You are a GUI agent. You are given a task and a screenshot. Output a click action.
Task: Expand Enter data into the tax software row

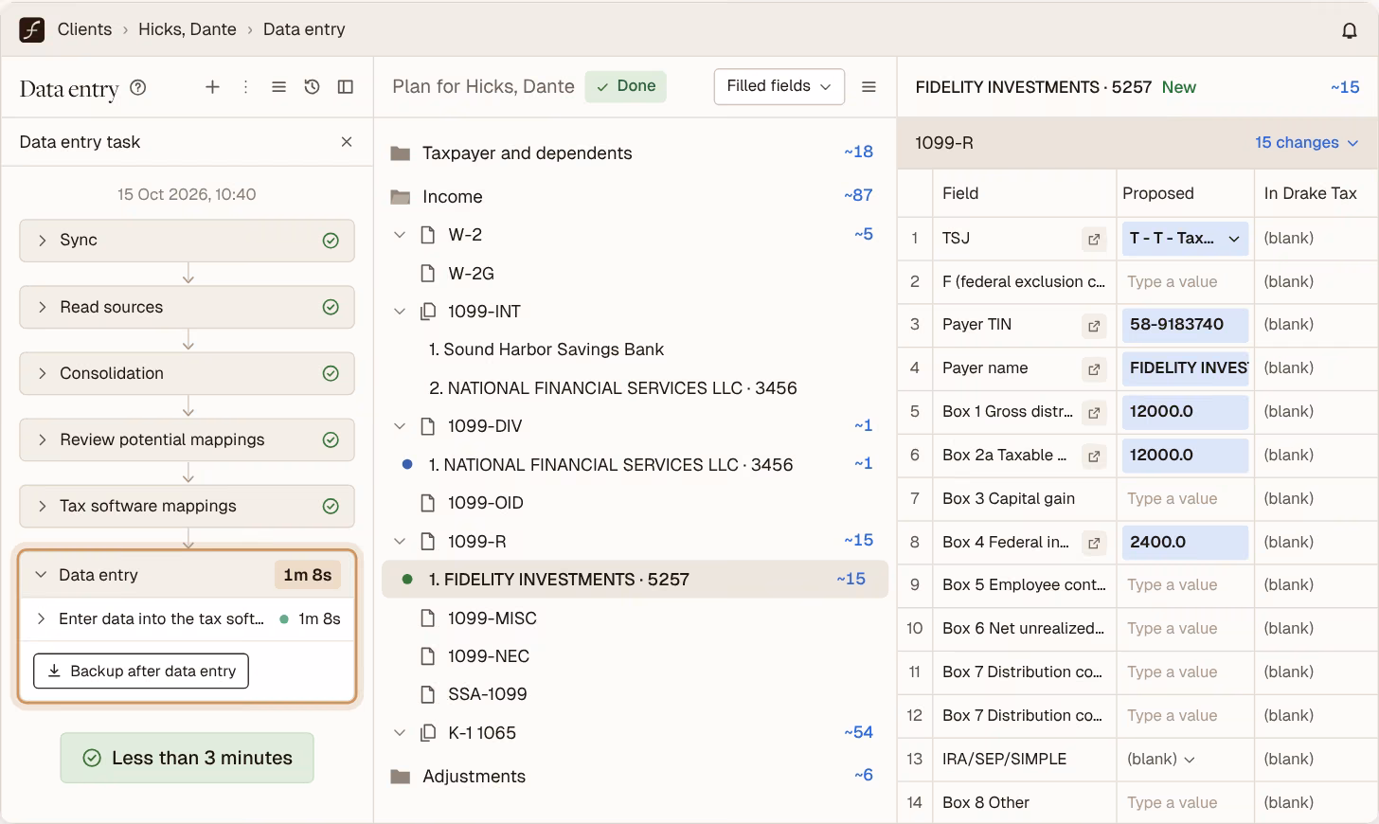(42, 619)
